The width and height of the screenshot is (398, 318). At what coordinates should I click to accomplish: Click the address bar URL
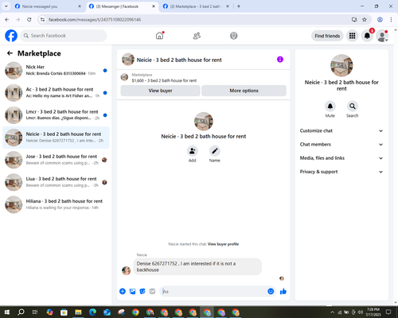click(95, 20)
